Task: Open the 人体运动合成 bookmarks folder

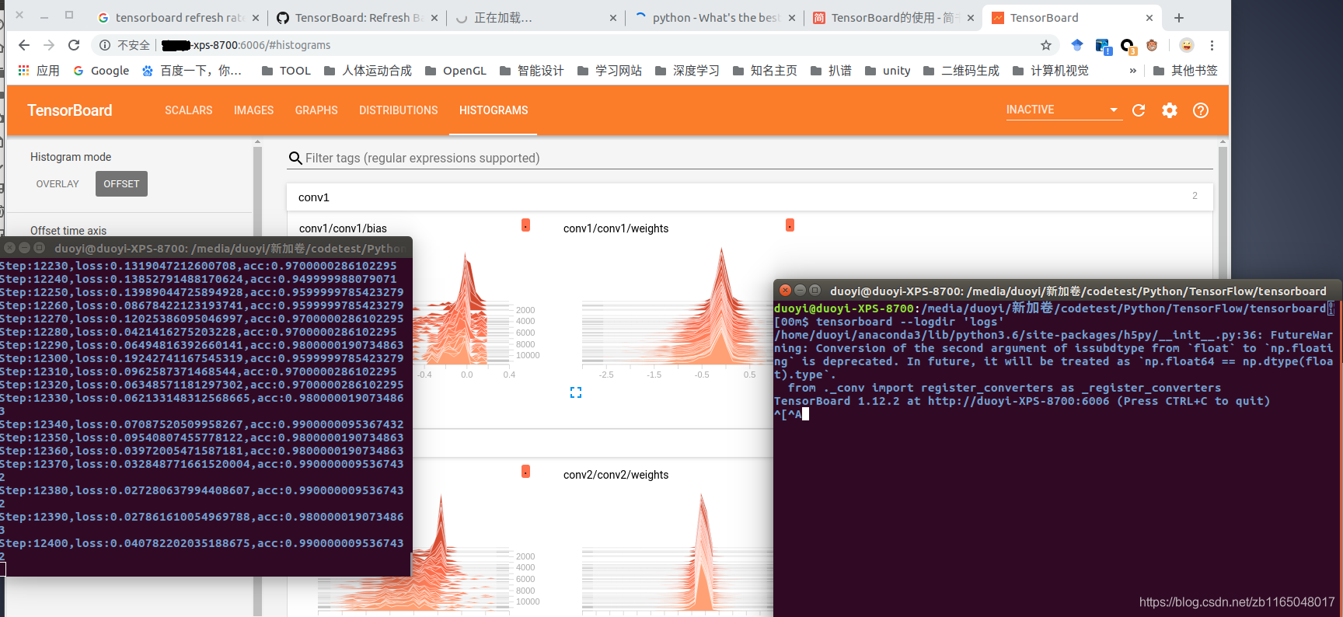Action: click(x=368, y=71)
